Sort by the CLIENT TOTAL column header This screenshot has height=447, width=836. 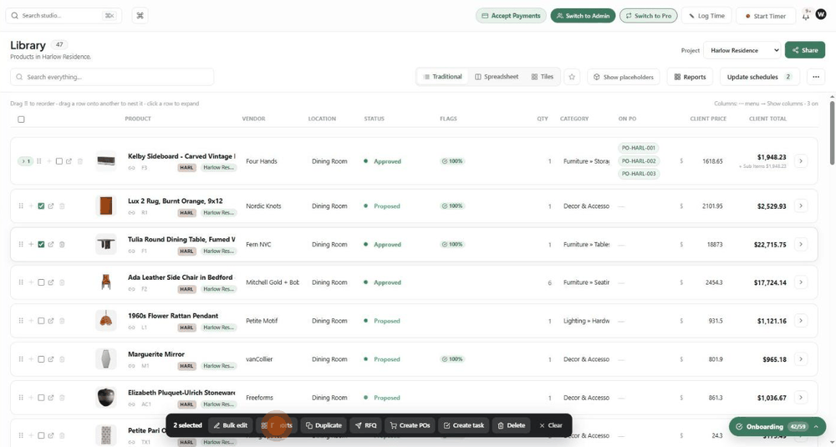point(767,119)
